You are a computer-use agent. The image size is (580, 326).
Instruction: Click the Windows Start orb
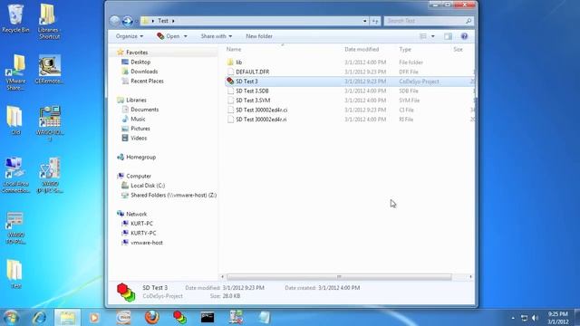coord(12,318)
